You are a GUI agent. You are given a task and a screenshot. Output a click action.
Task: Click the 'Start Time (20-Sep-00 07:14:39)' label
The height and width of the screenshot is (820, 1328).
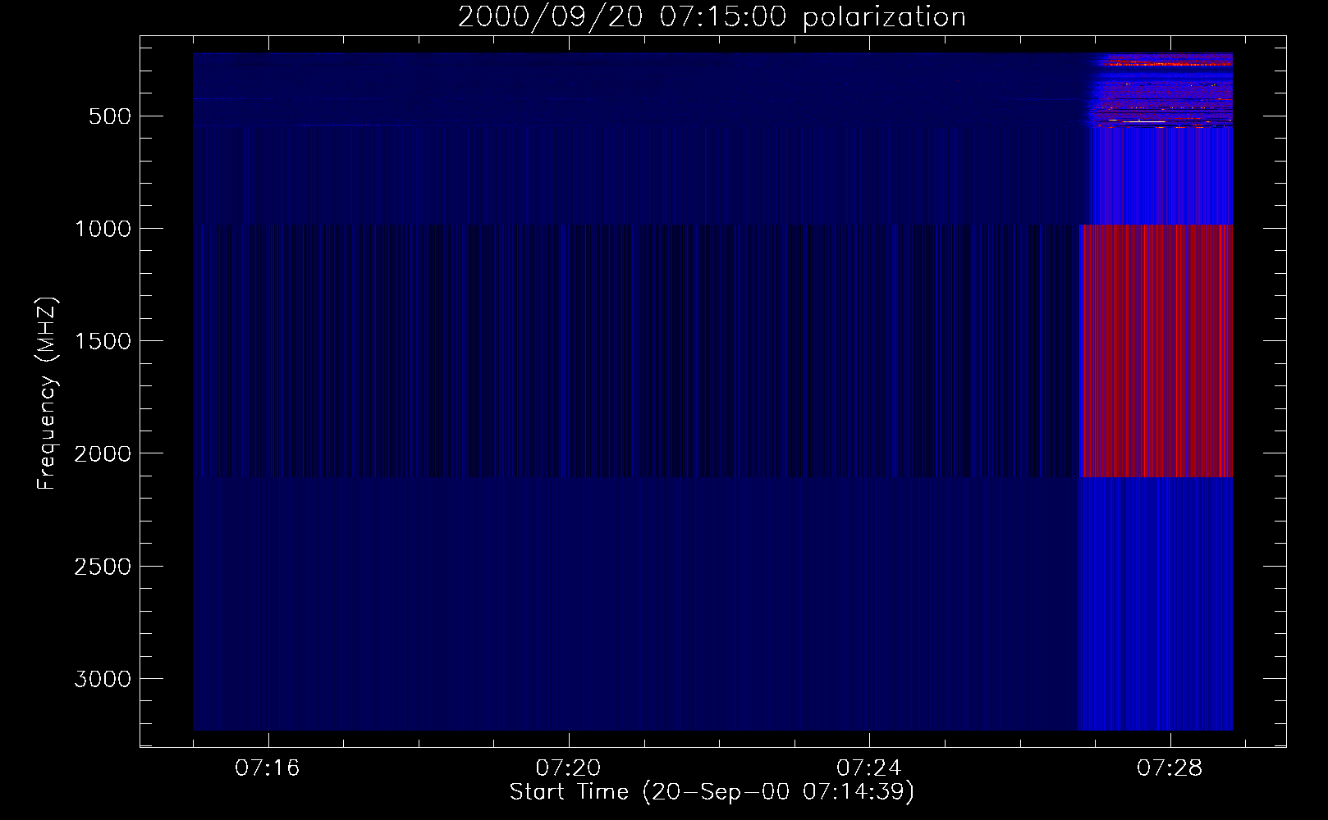[712, 792]
